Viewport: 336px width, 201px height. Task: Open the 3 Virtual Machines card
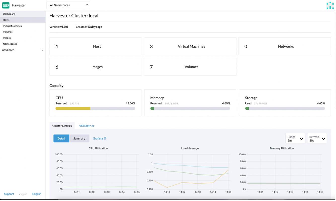190,46
